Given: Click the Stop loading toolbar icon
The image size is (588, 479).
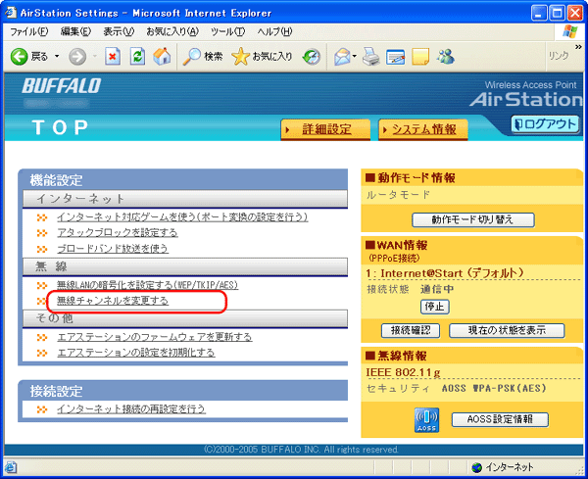Looking at the screenshot, I should click(113, 57).
